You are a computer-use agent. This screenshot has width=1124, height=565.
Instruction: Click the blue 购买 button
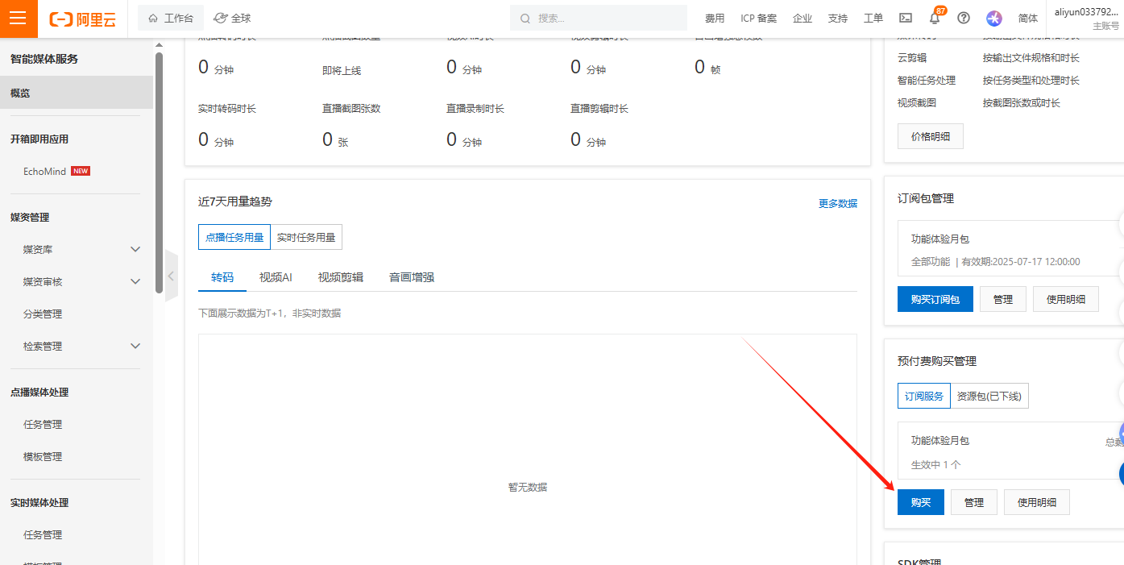[x=921, y=502]
